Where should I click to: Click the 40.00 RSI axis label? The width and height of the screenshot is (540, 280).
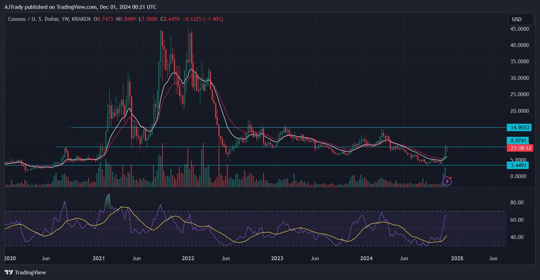click(517, 237)
